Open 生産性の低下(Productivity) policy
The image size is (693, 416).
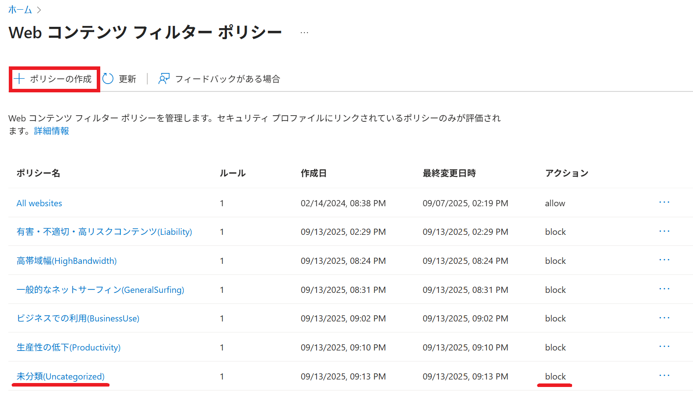[x=69, y=347]
